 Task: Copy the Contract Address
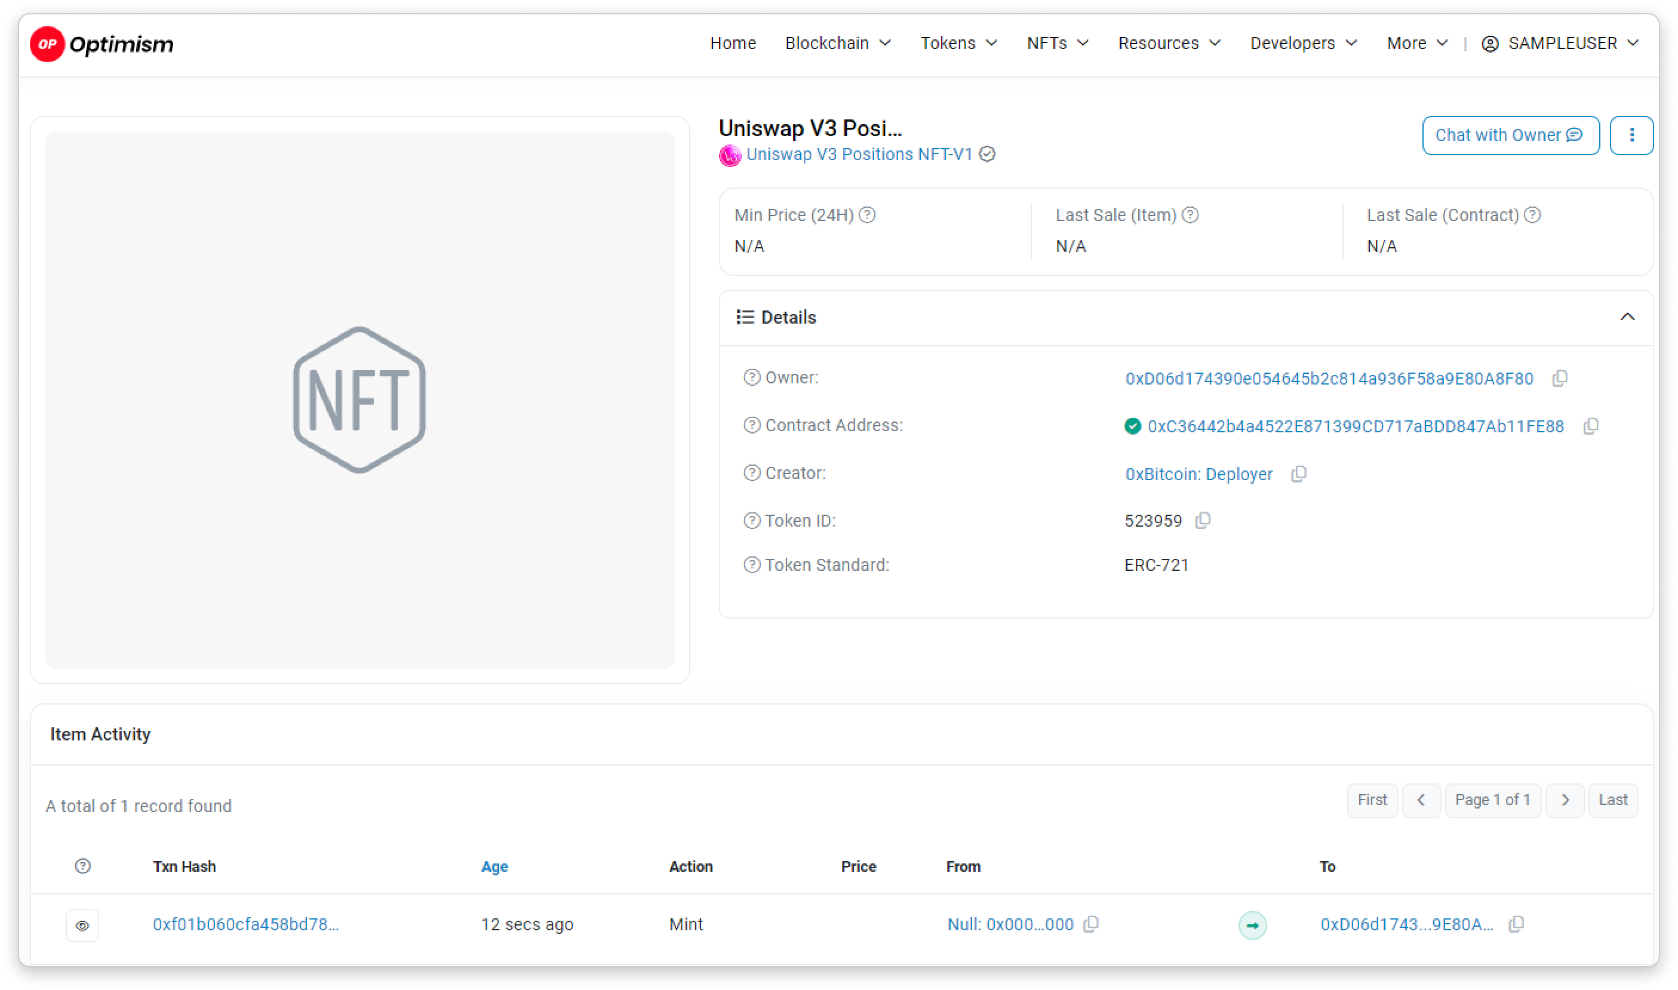pos(1591,426)
